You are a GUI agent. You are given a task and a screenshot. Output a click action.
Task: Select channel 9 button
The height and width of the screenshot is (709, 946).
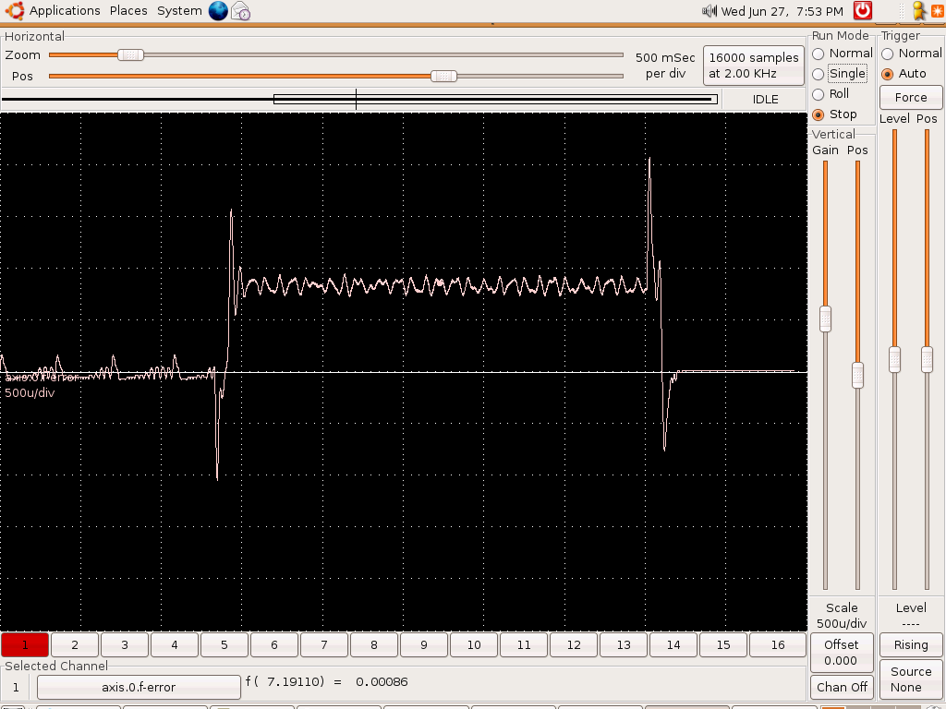pyautogui.click(x=423, y=645)
